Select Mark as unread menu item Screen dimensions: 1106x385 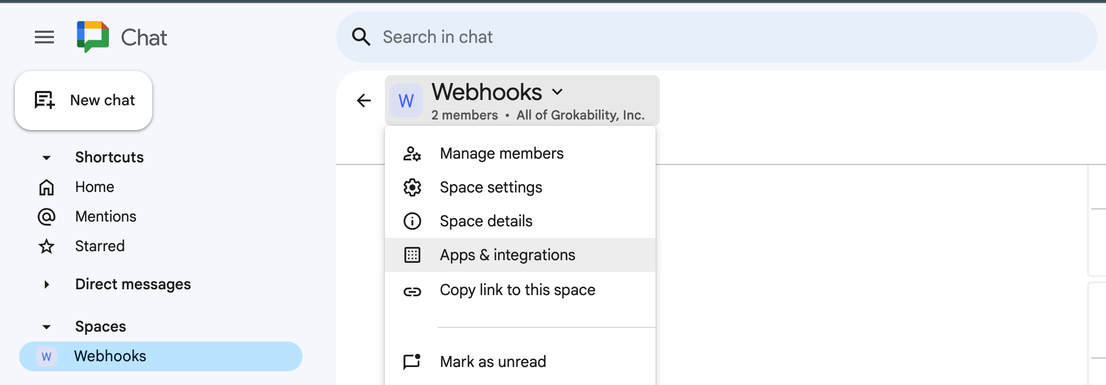[520, 362]
